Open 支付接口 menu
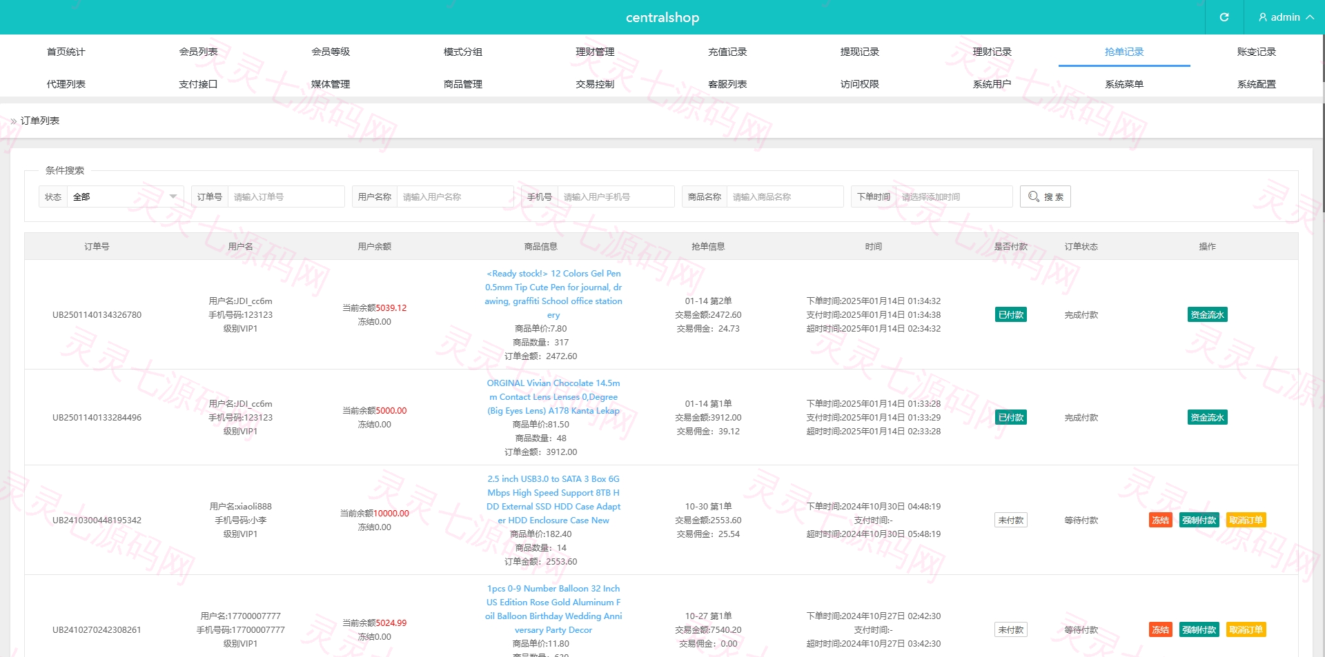 [x=198, y=84]
